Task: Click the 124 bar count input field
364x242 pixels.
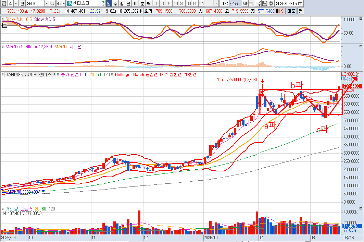Action: point(224,3)
